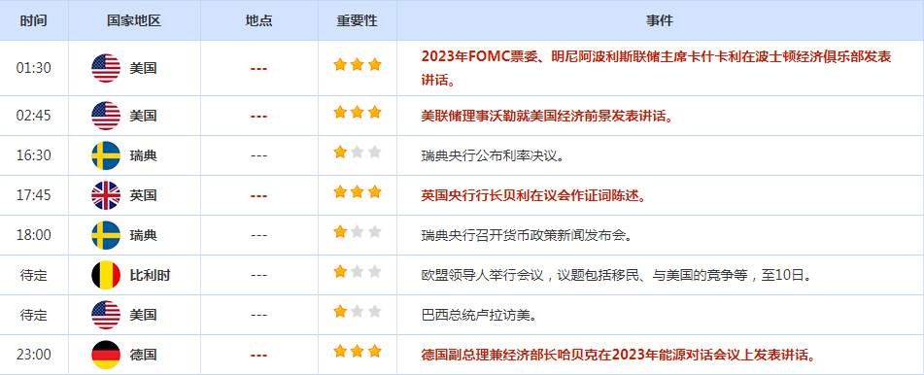Click the US flag in the 巴西总统卢拉访美 row

coord(106,315)
